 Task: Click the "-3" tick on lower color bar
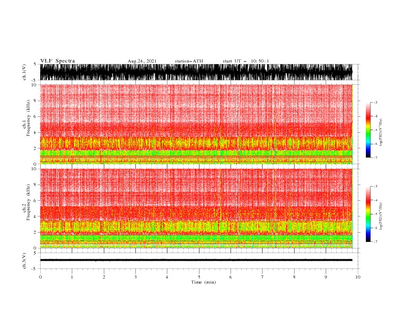(376, 186)
